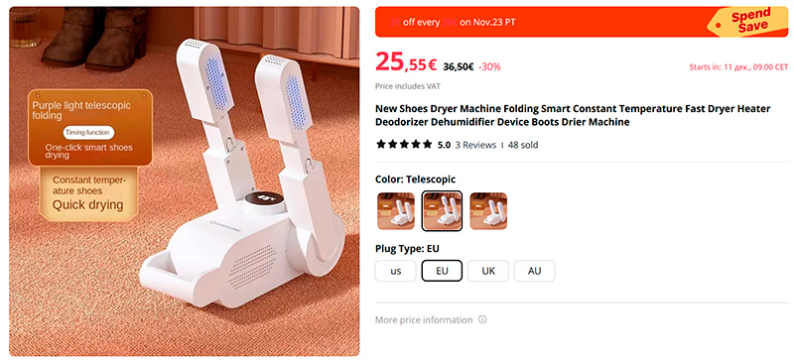Select the first color variant thumbnail
This screenshot has height=362, width=794.
point(395,210)
